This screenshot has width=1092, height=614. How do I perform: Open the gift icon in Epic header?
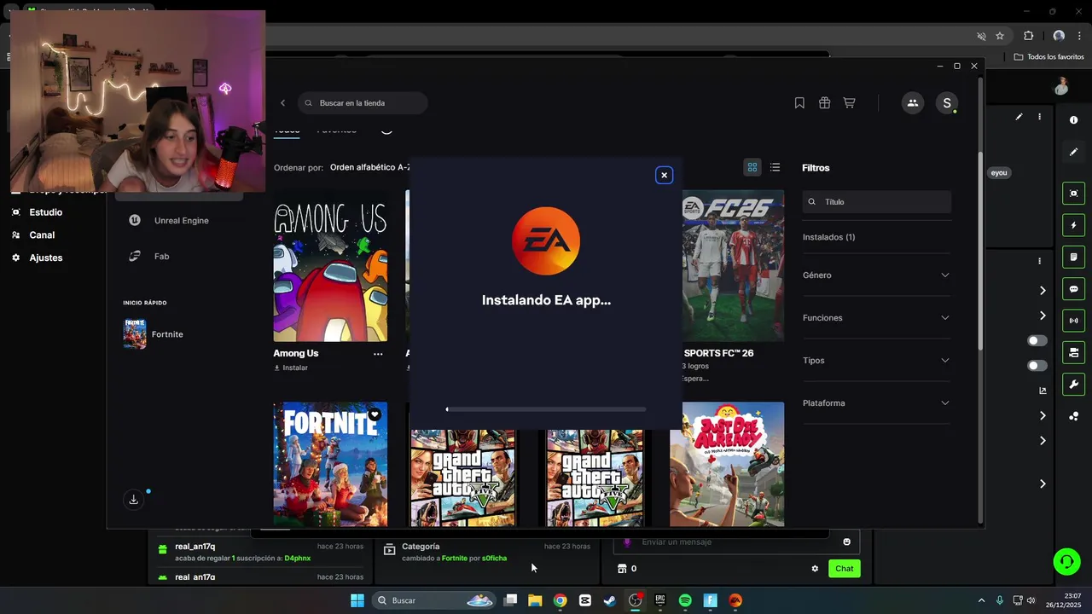[x=824, y=103]
